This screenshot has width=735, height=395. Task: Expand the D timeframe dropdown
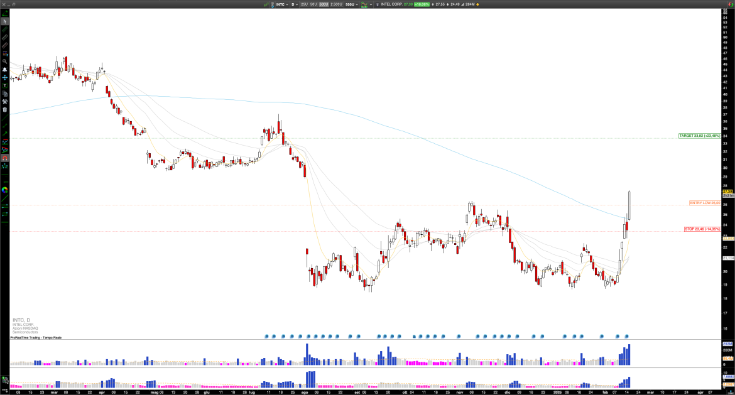(295, 4)
